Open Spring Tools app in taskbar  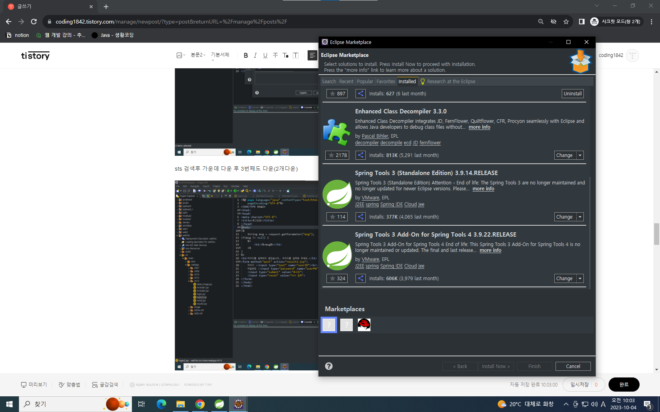pyautogui.click(x=219, y=404)
